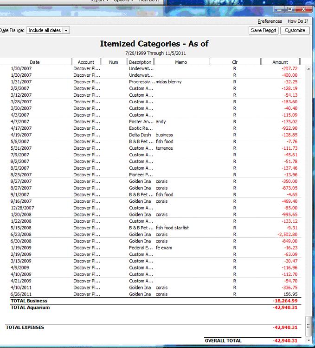This screenshot has width=315, height=348.
Task: Click the fish food starfish memo
Action: [173, 228]
